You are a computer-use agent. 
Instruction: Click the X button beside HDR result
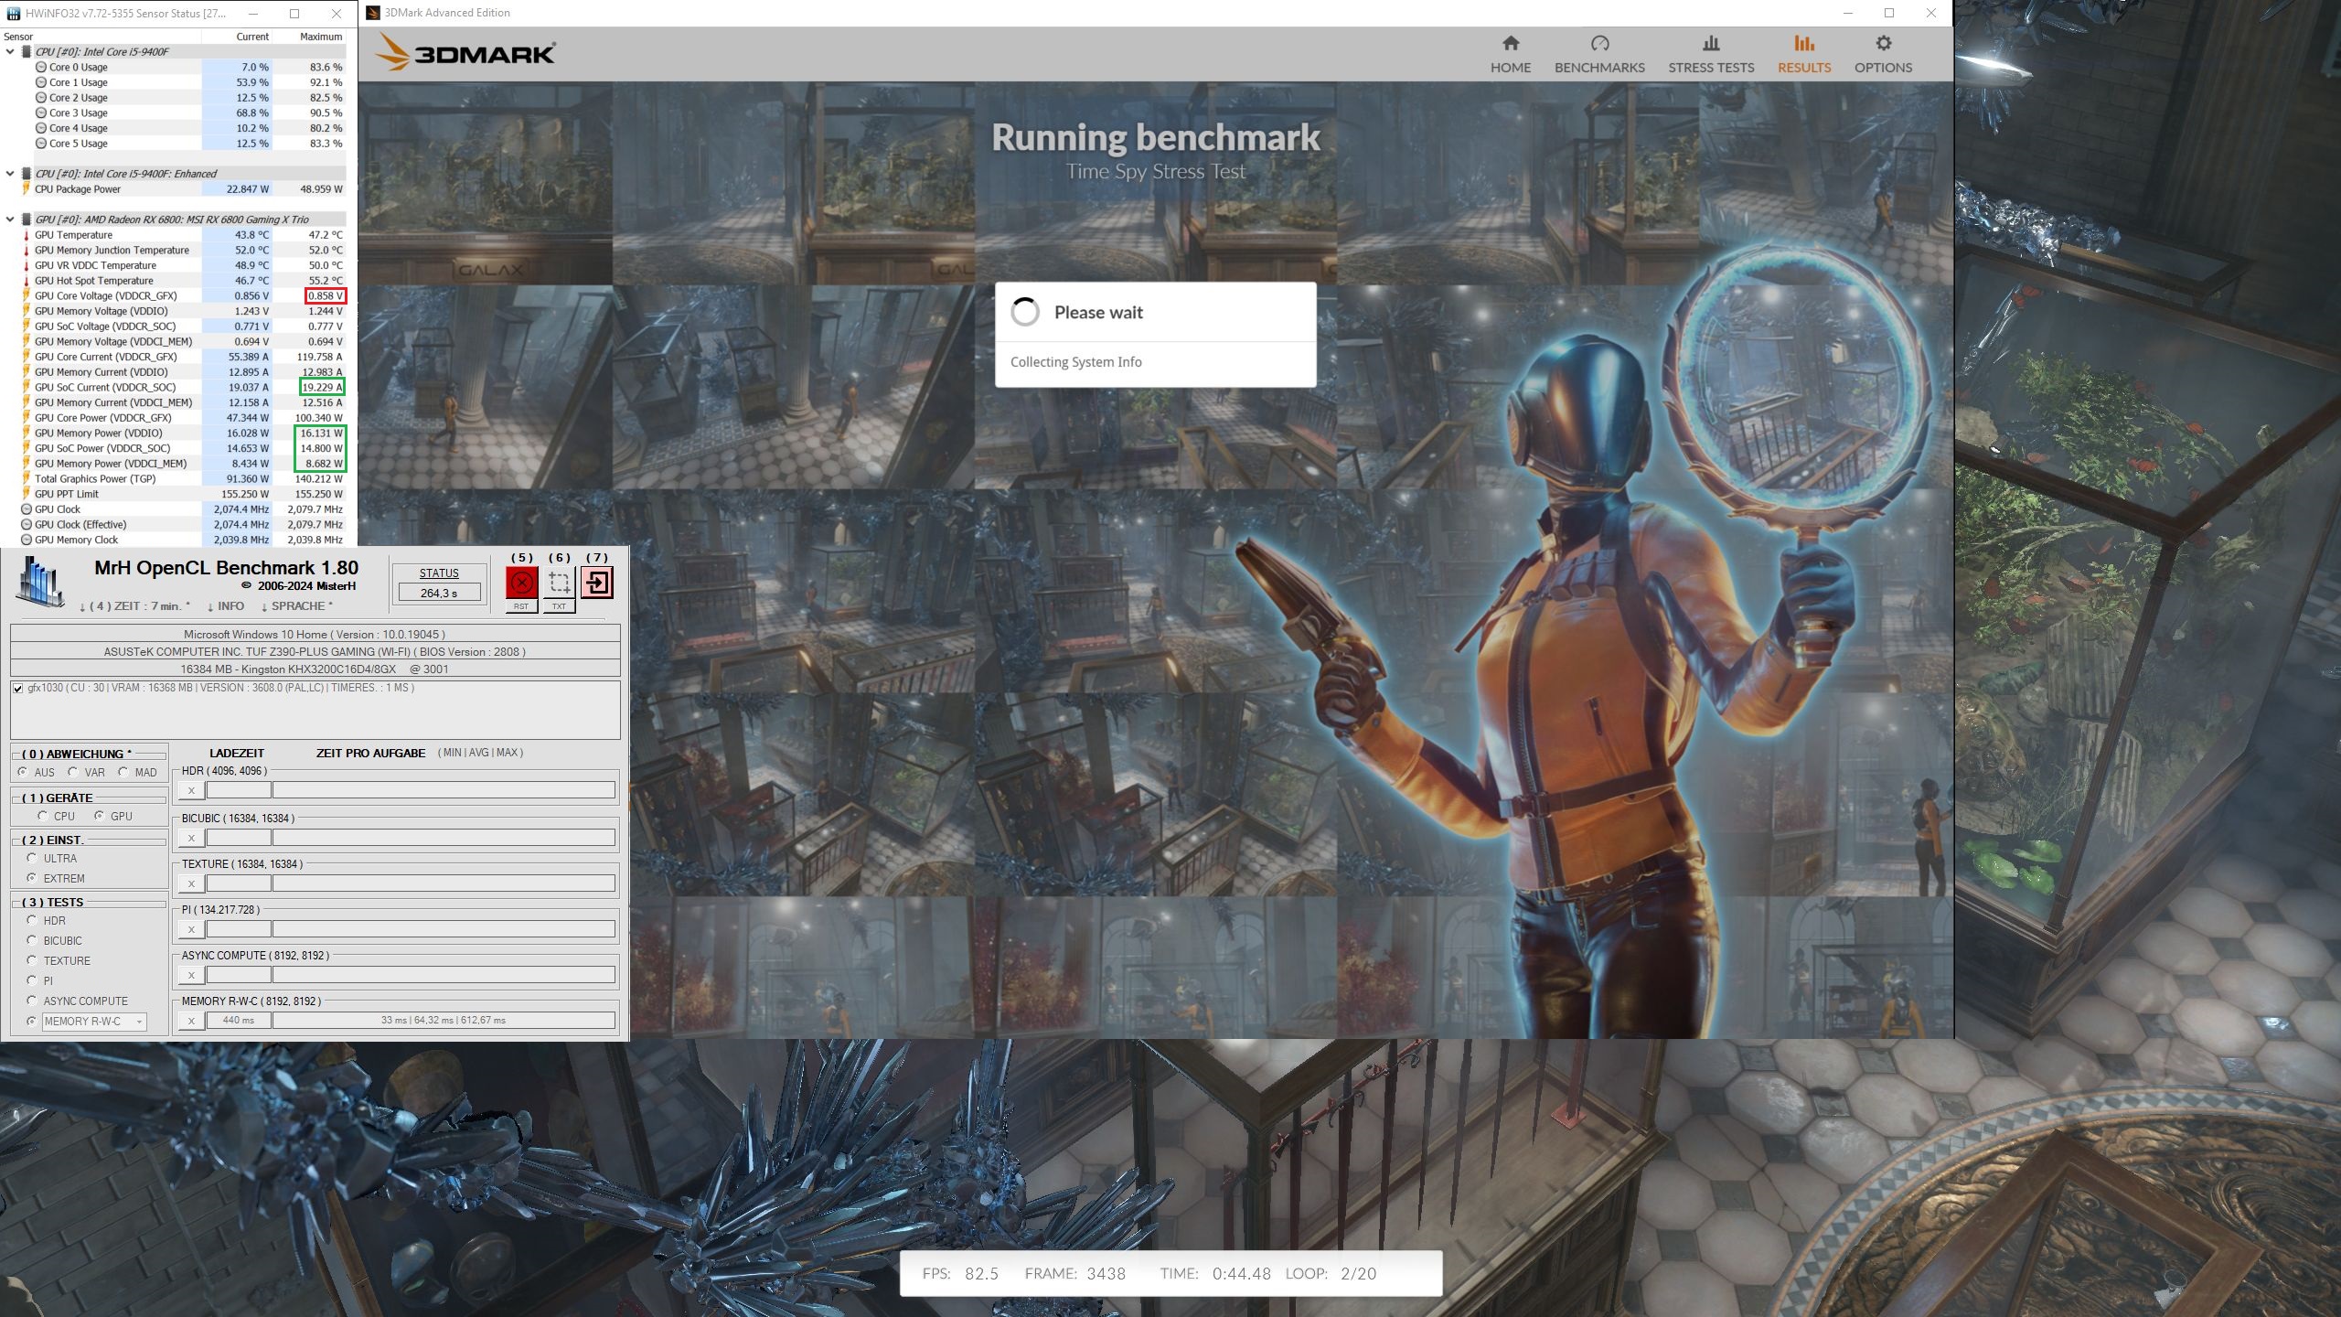[191, 790]
